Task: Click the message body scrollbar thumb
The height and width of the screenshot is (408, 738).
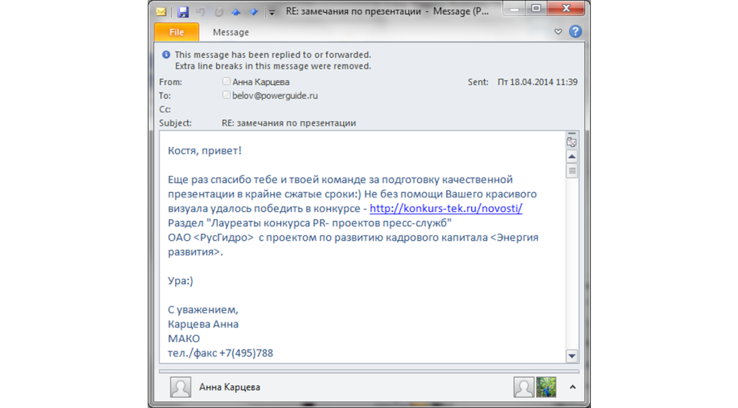Action: pos(572,171)
